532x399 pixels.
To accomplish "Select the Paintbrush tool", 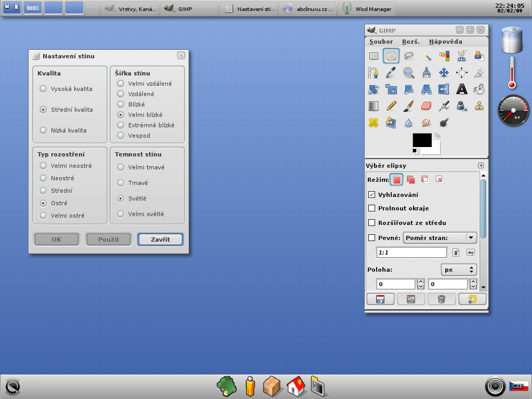I will tap(409, 106).
